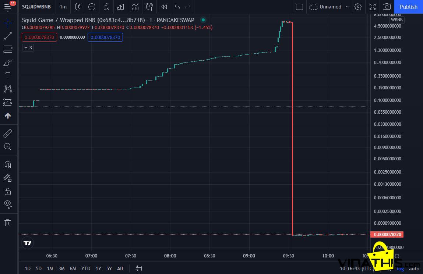Expand the Unnamed layout dropdown arrow
Image resolution: width=423 pixels, height=274 pixels.
[x=347, y=7]
